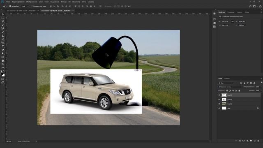Viewport: 263px width, 148px height.
Task: Open the Libraries cloud panel icon
Action: pos(215,23)
